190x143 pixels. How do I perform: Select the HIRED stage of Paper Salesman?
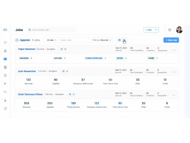point(151,58)
